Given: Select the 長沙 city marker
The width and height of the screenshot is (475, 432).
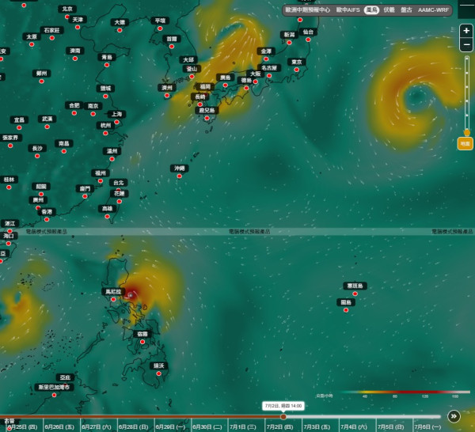Looking at the screenshot, I should point(37,156).
